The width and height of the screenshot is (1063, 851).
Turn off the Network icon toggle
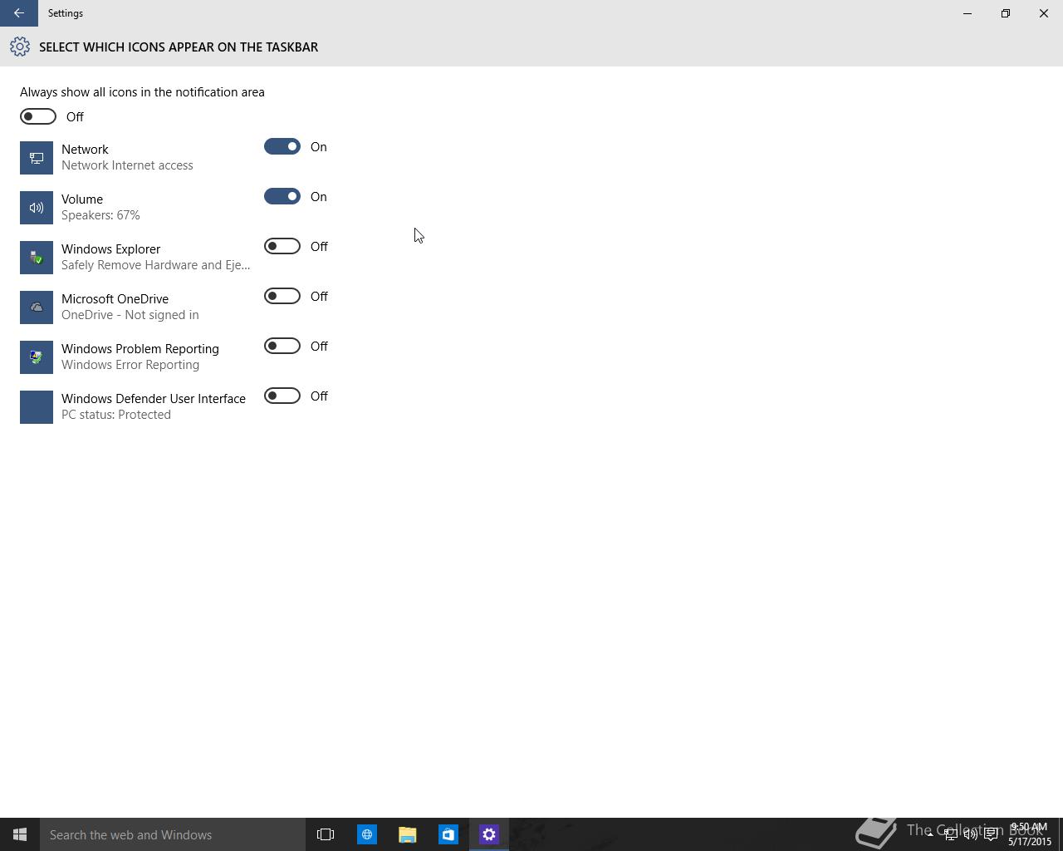[x=282, y=146]
